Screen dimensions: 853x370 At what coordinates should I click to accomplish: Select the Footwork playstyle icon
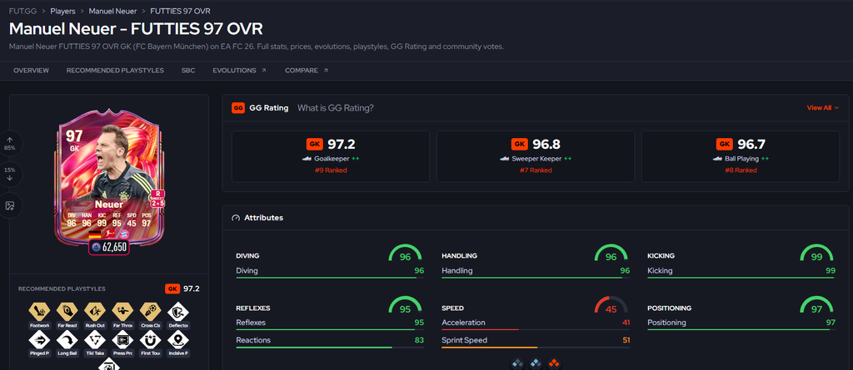click(38, 311)
